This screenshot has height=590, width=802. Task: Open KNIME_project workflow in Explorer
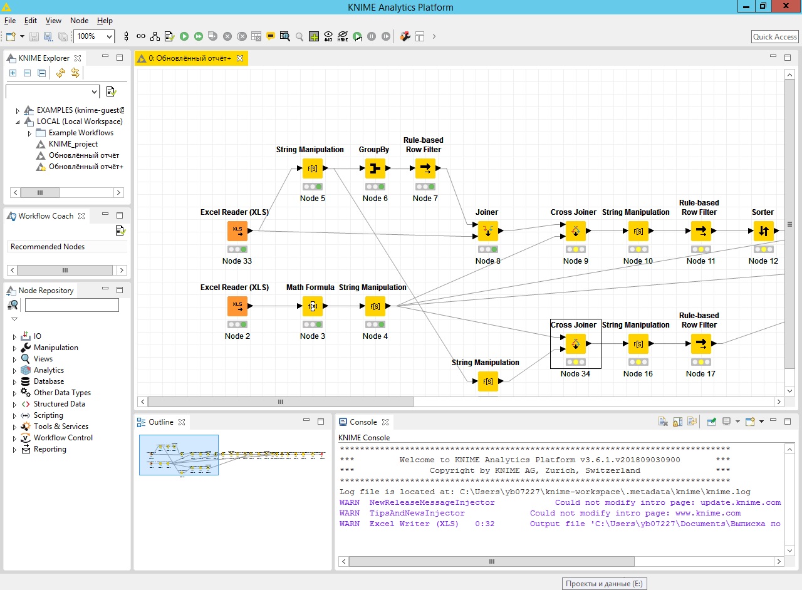click(x=73, y=144)
